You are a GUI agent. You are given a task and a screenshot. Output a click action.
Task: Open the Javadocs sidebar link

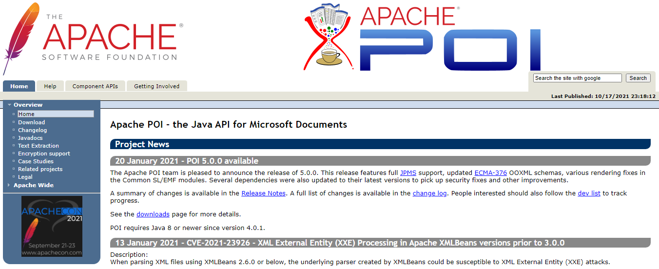(x=31, y=138)
